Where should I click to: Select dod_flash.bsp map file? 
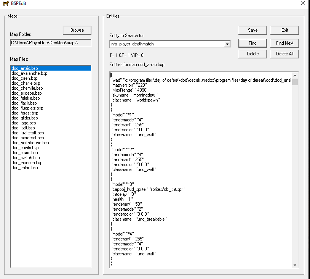pyautogui.click(x=51, y=103)
